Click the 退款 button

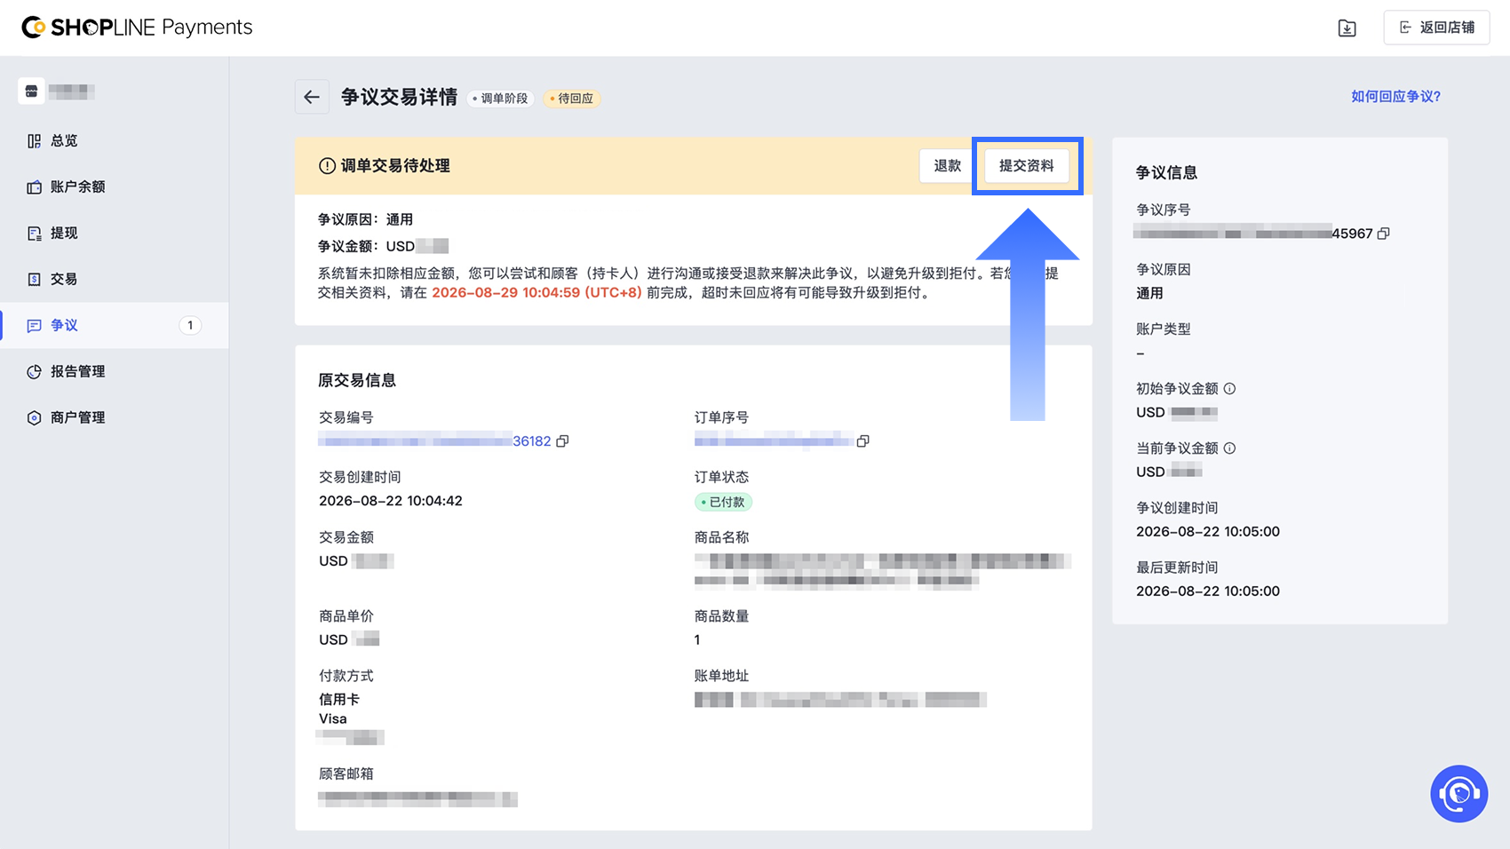pos(948,166)
